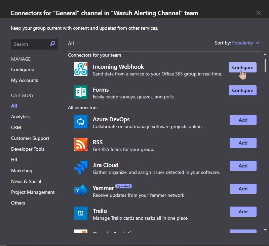
Task: Click the connector list scrollbar thumb
Action: click(x=265, y=66)
